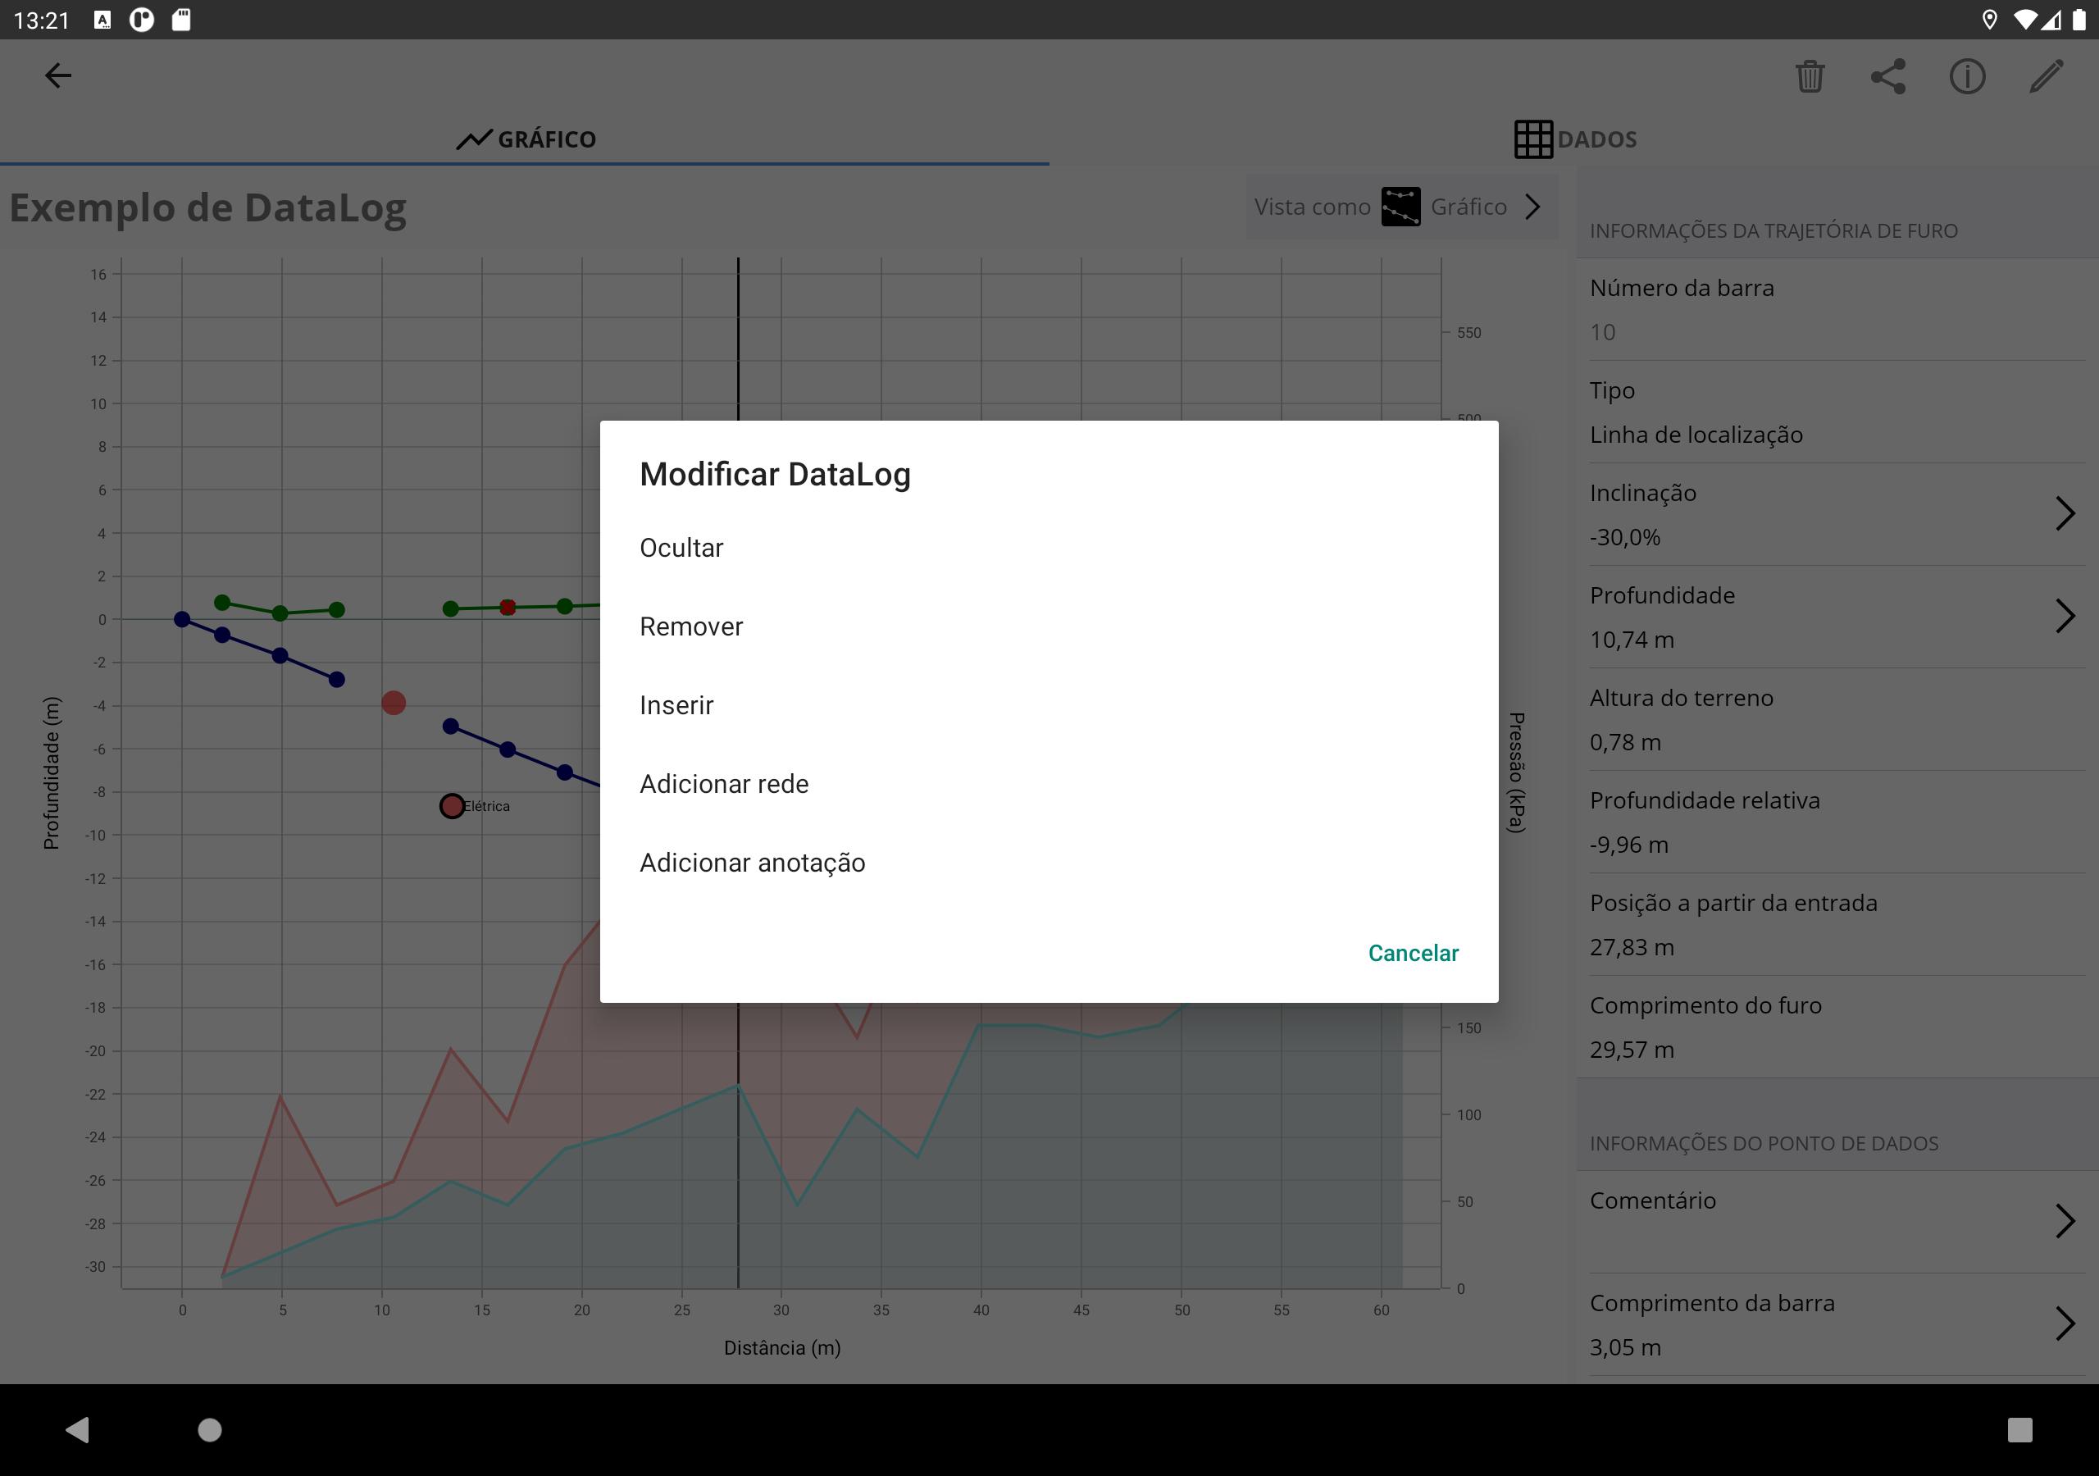Switch to the DADOS tab

pyautogui.click(x=1574, y=139)
